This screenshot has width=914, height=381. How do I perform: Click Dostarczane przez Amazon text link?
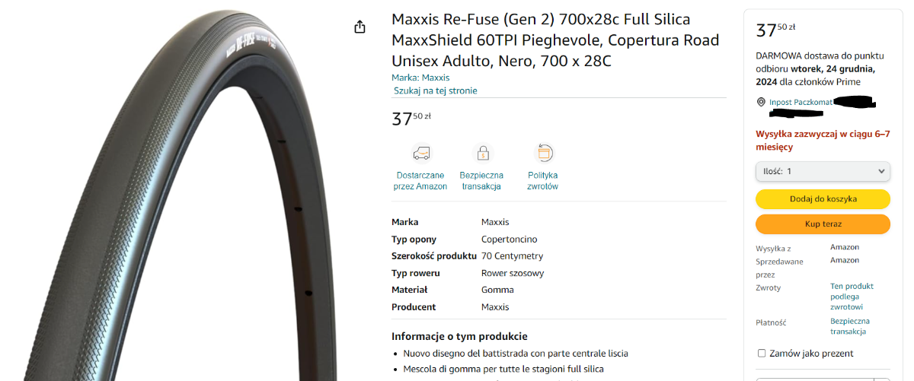[x=421, y=181]
